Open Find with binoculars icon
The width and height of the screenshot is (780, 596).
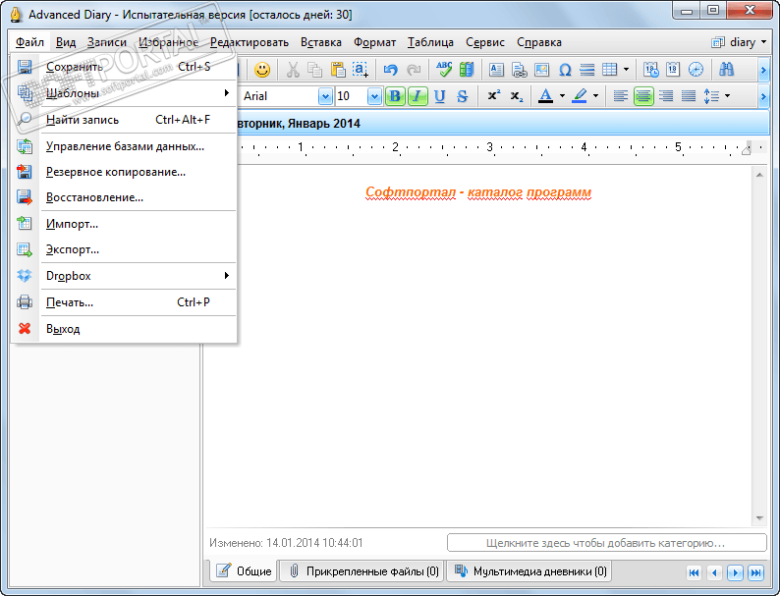(x=726, y=70)
